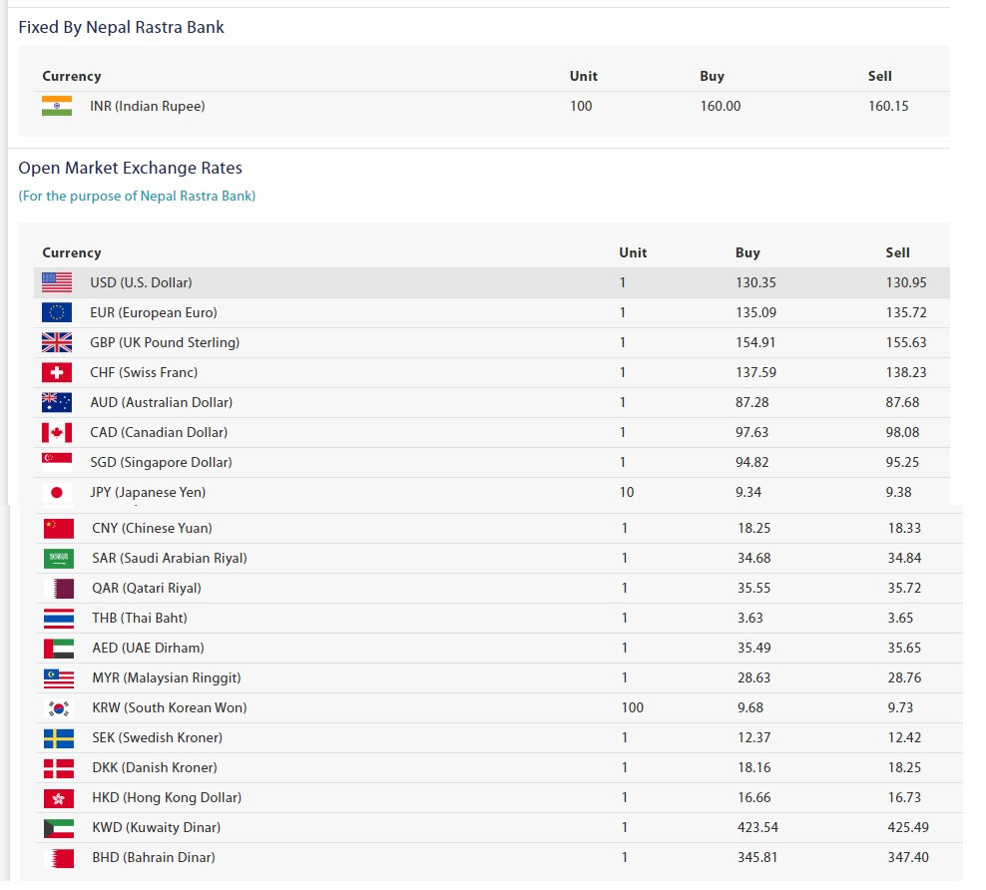This screenshot has height=890, width=986.
Task: Click the Hong Kong flag icon
Action: click(x=59, y=798)
